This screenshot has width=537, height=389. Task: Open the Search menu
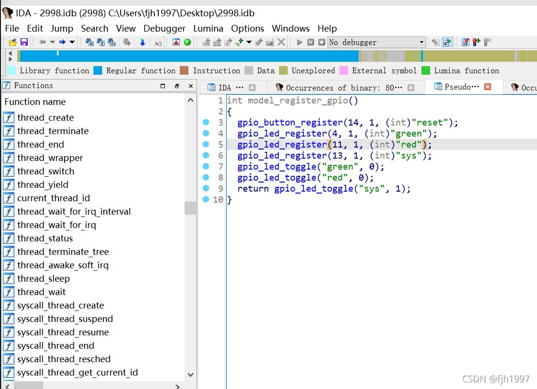[94, 28]
